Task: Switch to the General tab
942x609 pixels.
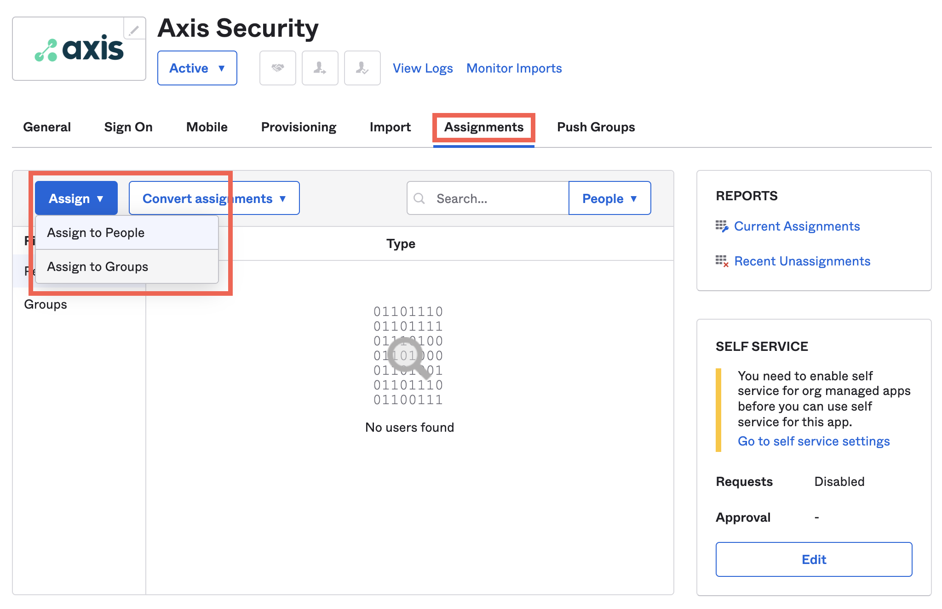Action: 47,127
